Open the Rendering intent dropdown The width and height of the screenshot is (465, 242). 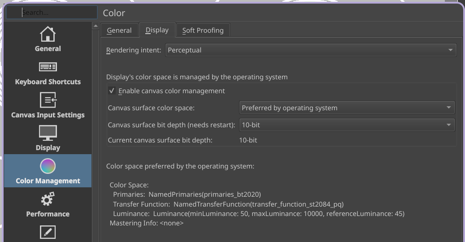310,50
